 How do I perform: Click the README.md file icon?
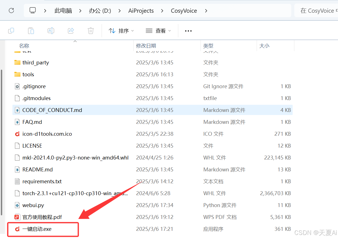coord(17,169)
